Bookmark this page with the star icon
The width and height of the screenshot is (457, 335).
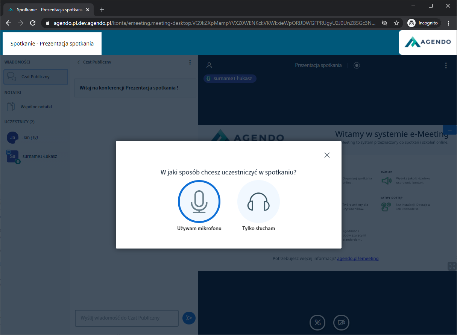396,23
